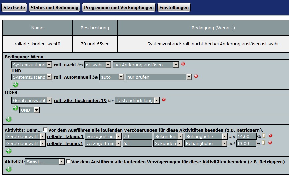Remove the roll_alle_hochrunter:19 condition
Viewport: 289px width, 176px height.
click(164, 100)
